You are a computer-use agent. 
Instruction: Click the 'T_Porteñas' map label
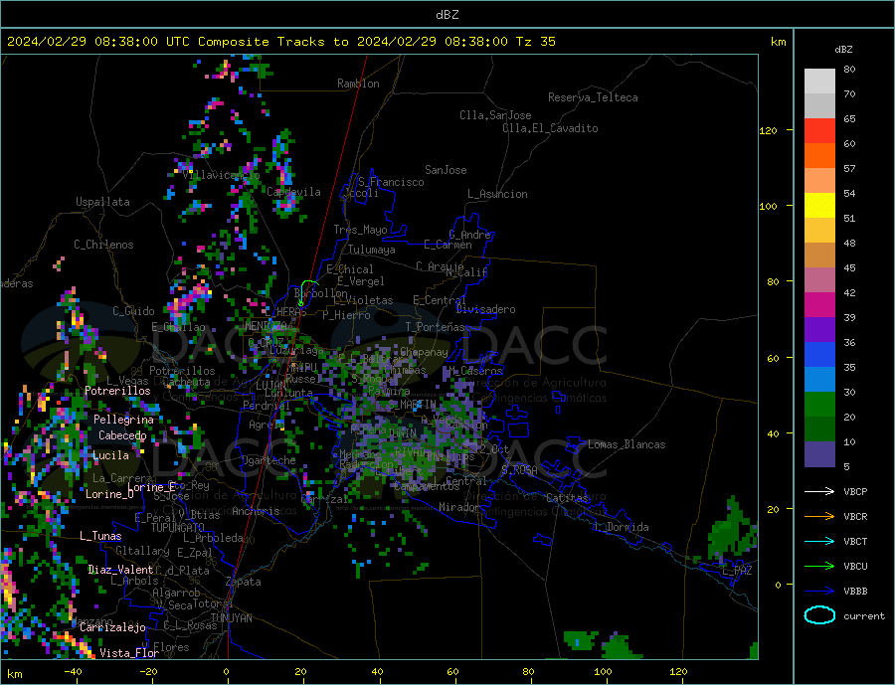[x=436, y=327]
